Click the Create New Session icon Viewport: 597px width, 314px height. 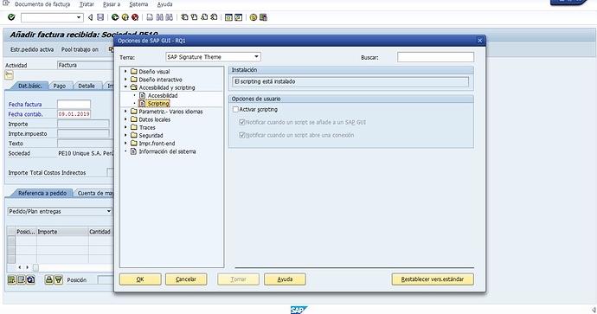[x=228, y=17]
